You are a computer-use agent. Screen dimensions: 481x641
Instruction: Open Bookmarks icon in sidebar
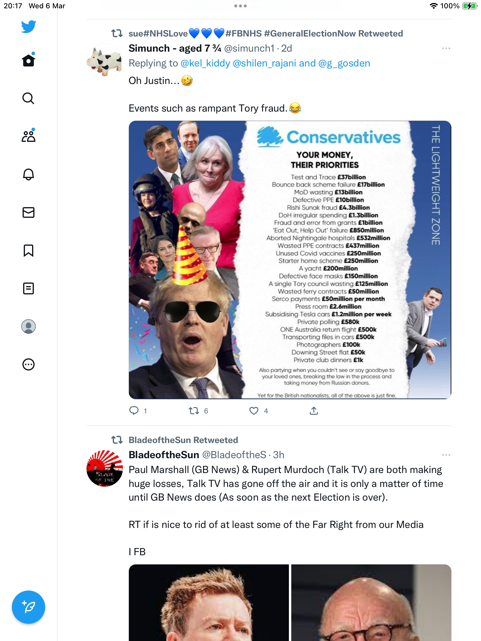point(29,250)
